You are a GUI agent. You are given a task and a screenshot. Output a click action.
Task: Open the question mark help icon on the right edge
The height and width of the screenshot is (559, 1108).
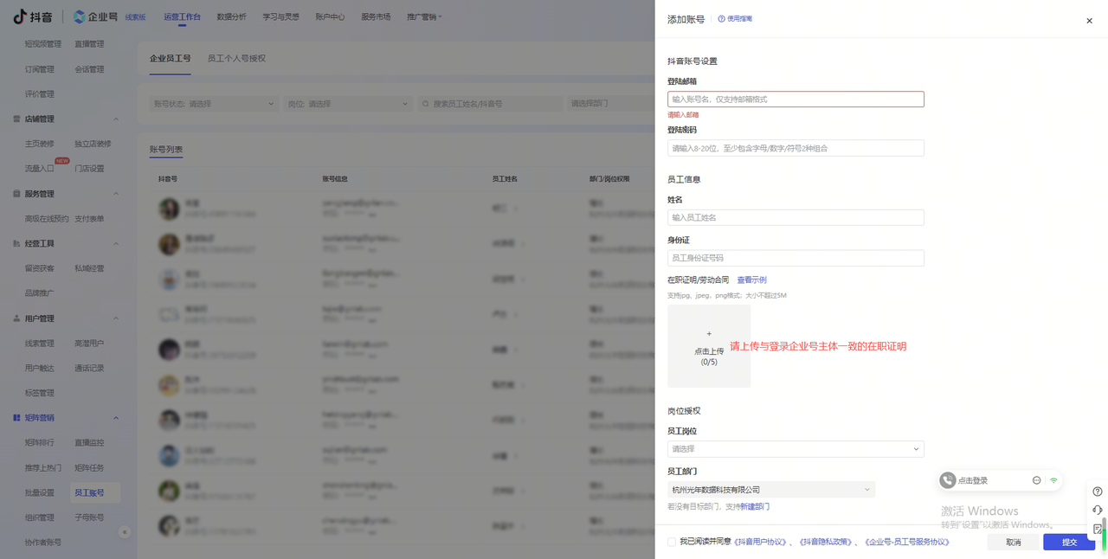[x=1098, y=492]
